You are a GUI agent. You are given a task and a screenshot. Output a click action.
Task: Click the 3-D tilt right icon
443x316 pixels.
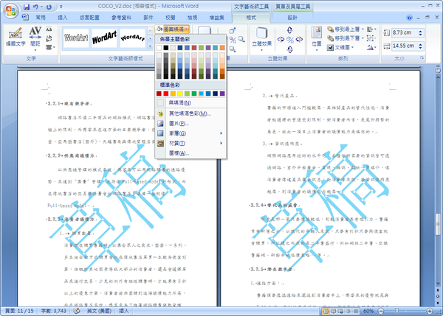[299, 40]
